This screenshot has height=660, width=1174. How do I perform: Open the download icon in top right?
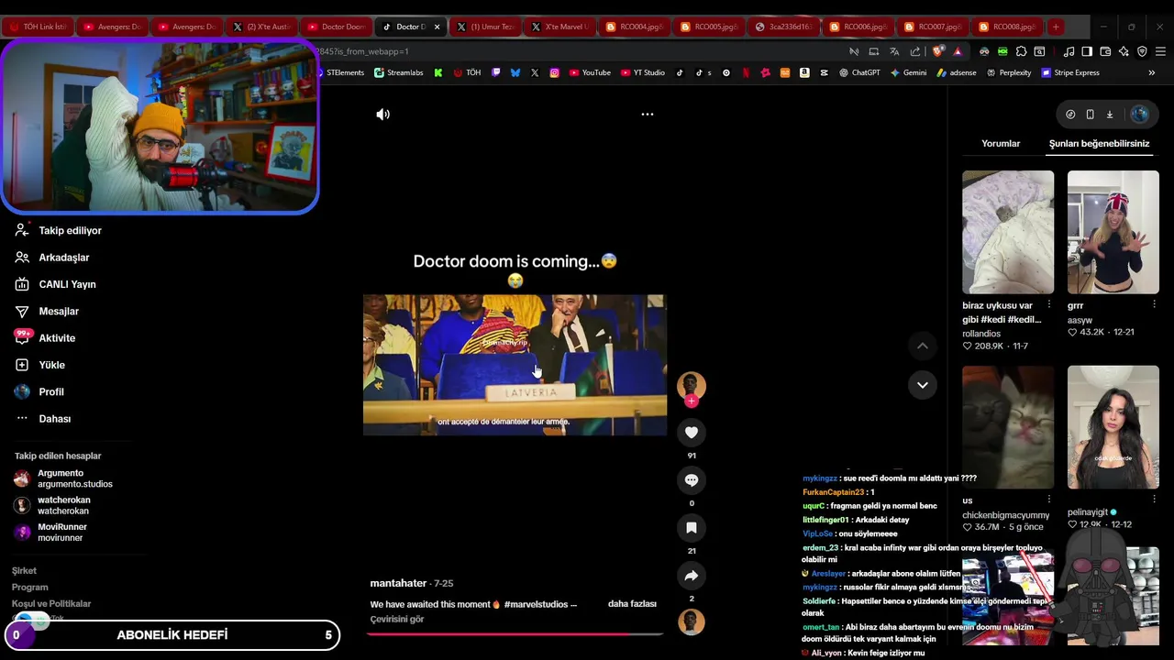pos(1109,115)
